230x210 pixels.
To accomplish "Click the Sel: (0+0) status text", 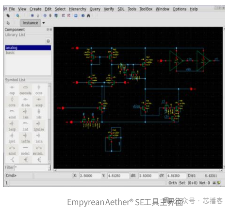I will pos(188,183).
